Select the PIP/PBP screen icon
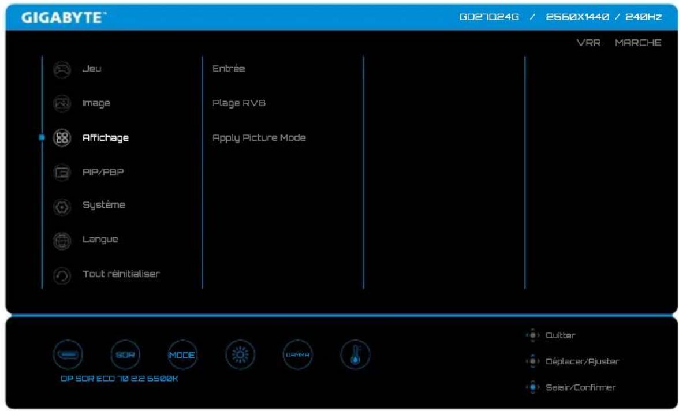 [x=62, y=173]
